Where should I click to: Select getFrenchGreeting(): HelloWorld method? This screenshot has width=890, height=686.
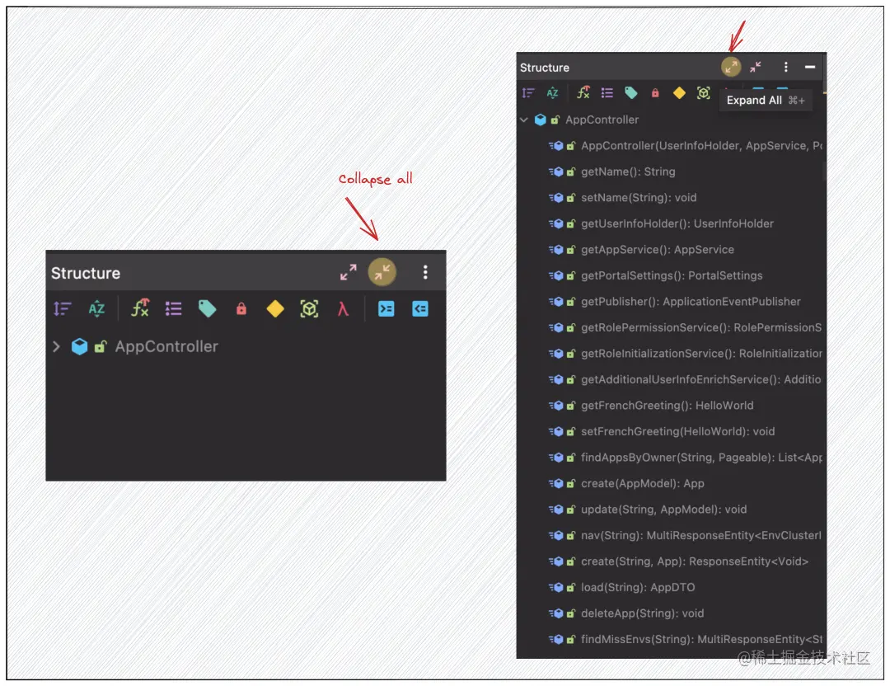pos(670,406)
